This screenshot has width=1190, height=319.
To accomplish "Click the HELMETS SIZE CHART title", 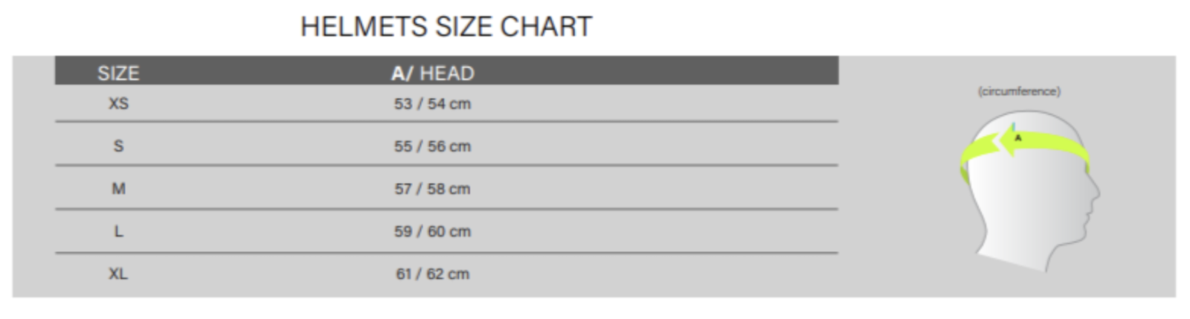I will click(446, 27).
